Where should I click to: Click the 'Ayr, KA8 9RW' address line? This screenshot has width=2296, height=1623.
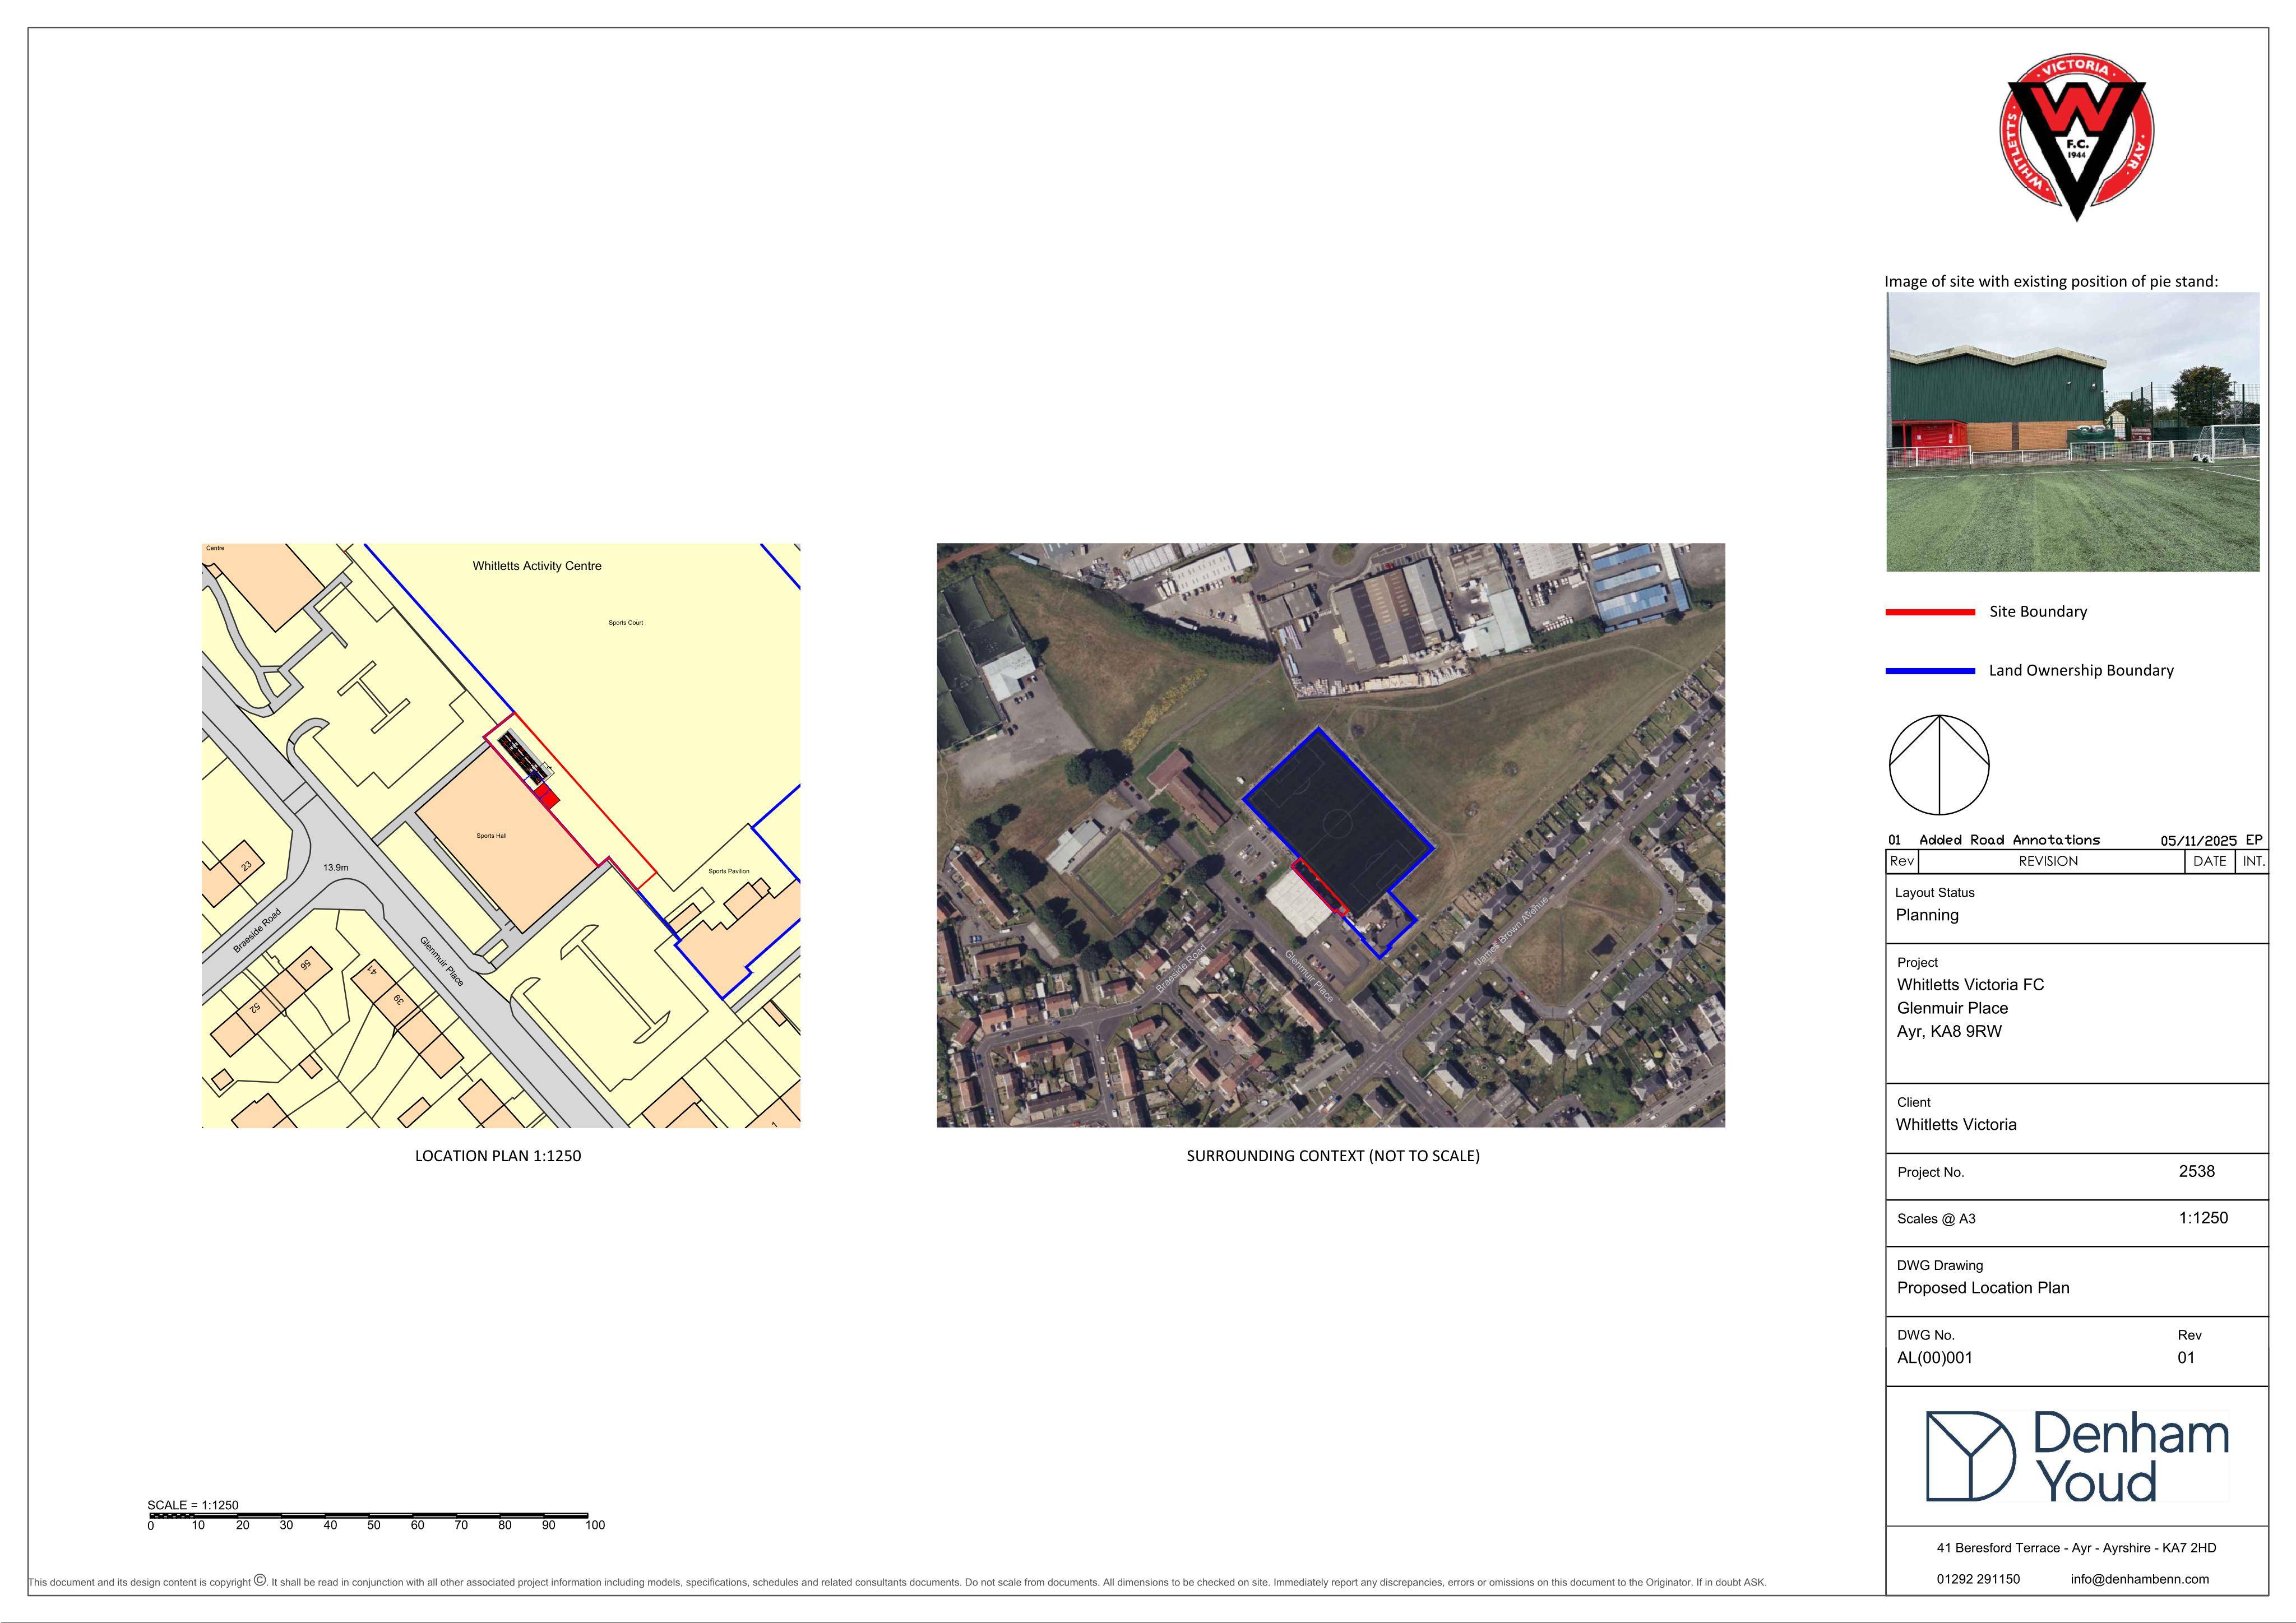tap(1949, 1032)
